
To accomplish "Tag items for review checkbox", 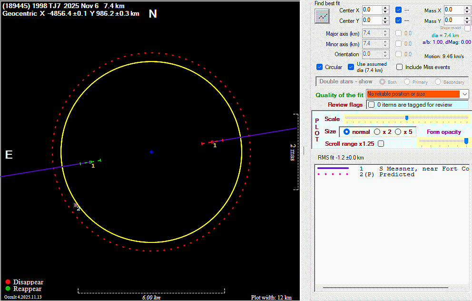I will click(x=372, y=105).
